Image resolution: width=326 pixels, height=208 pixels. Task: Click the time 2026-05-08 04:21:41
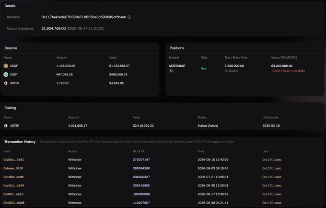point(213,203)
